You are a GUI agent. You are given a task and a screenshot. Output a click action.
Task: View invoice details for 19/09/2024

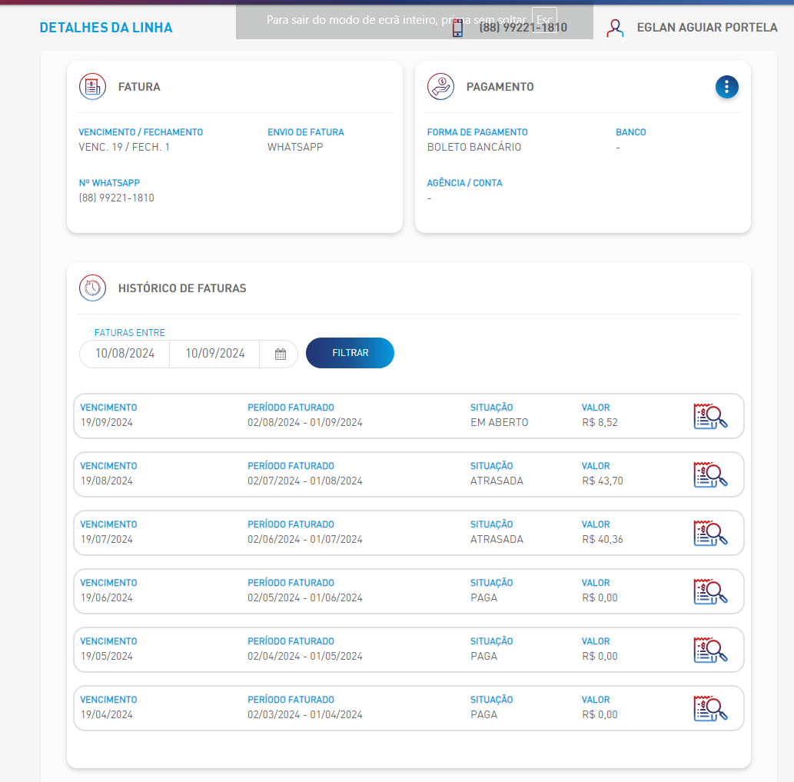pos(710,416)
